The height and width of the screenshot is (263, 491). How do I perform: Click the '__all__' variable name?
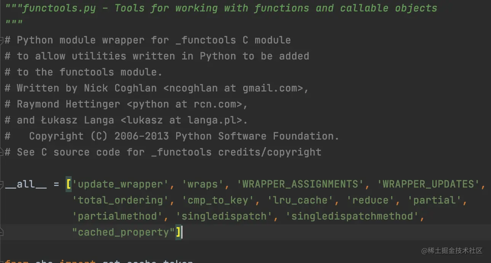(x=26, y=184)
